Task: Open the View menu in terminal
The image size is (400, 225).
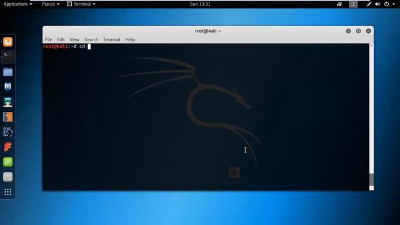Action: 74,39
